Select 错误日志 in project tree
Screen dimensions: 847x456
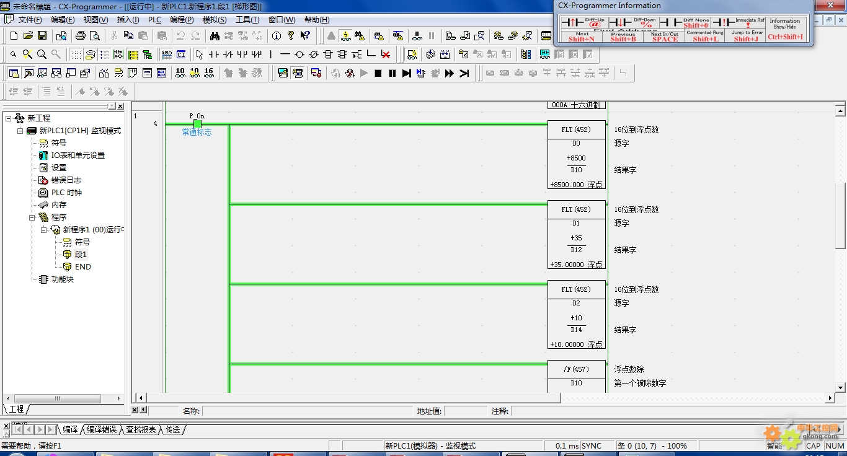(66, 180)
